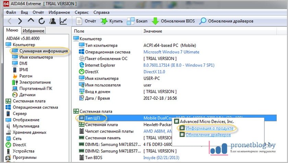Switch to the Избранное tab in sidebar
The height and width of the screenshot is (163, 288).
(34, 31)
